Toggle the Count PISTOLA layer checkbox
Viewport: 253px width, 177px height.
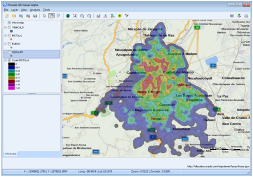9,60
